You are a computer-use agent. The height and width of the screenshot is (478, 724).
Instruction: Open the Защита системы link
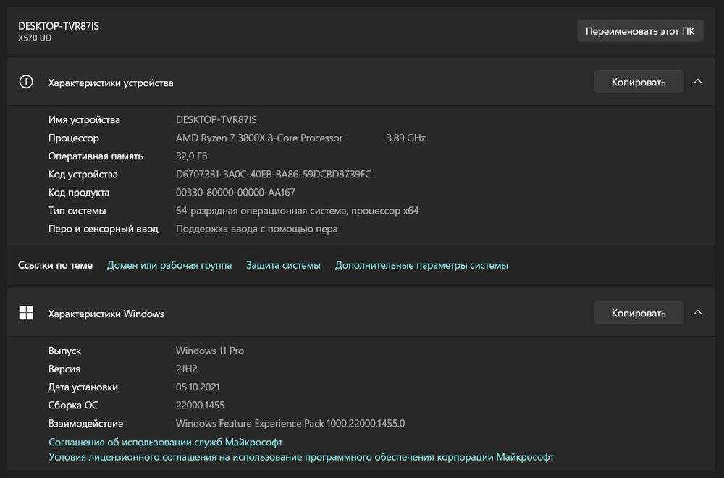[283, 265]
